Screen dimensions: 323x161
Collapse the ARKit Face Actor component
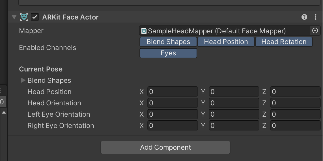click(14, 17)
